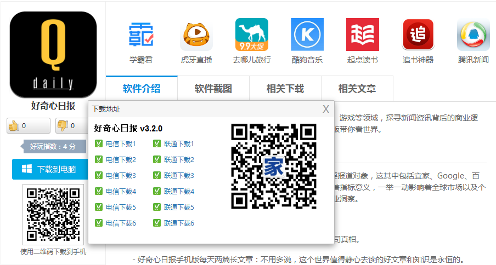Open the 联通下载6 download link
496x265 pixels.
179,223
